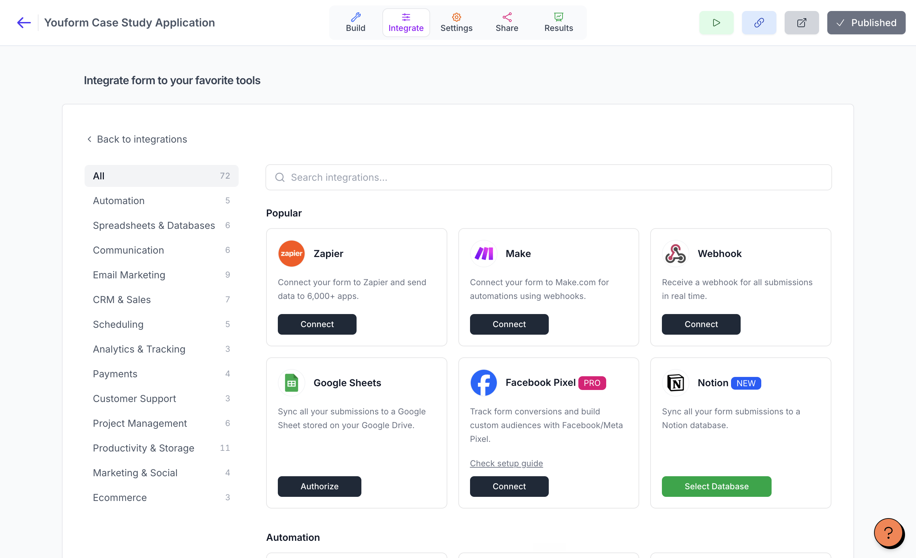Open the help question mark bubble
916x558 pixels.
[x=888, y=533]
